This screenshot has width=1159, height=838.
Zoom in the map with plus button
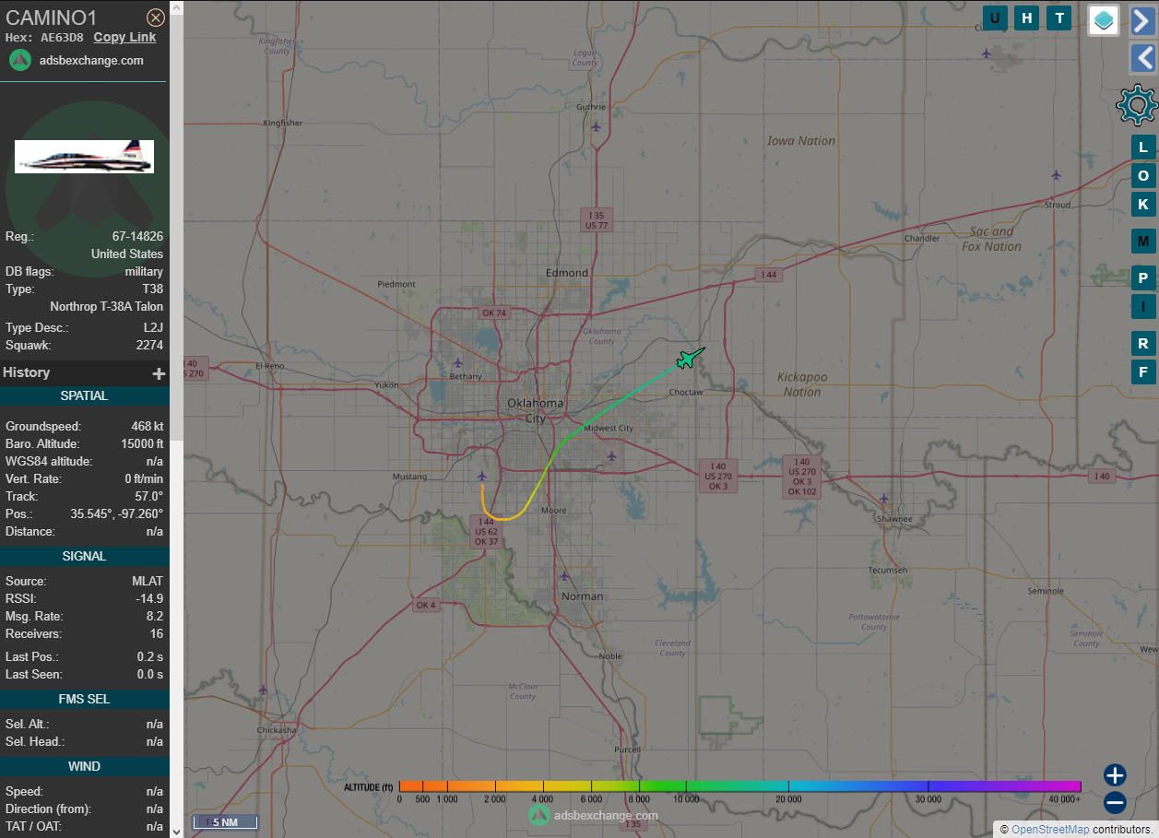pyautogui.click(x=1115, y=775)
